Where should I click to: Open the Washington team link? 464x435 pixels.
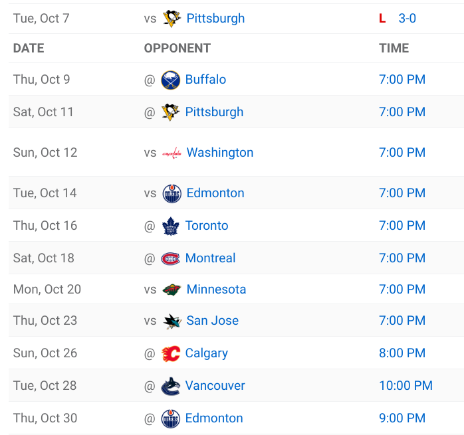coord(220,153)
